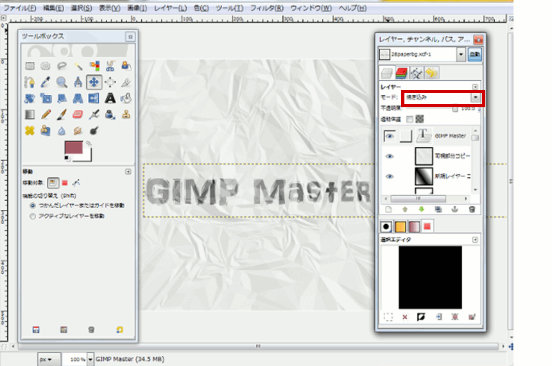Select the Airbrush tool
Screen dimensions: 552x366
(x=94, y=114)
